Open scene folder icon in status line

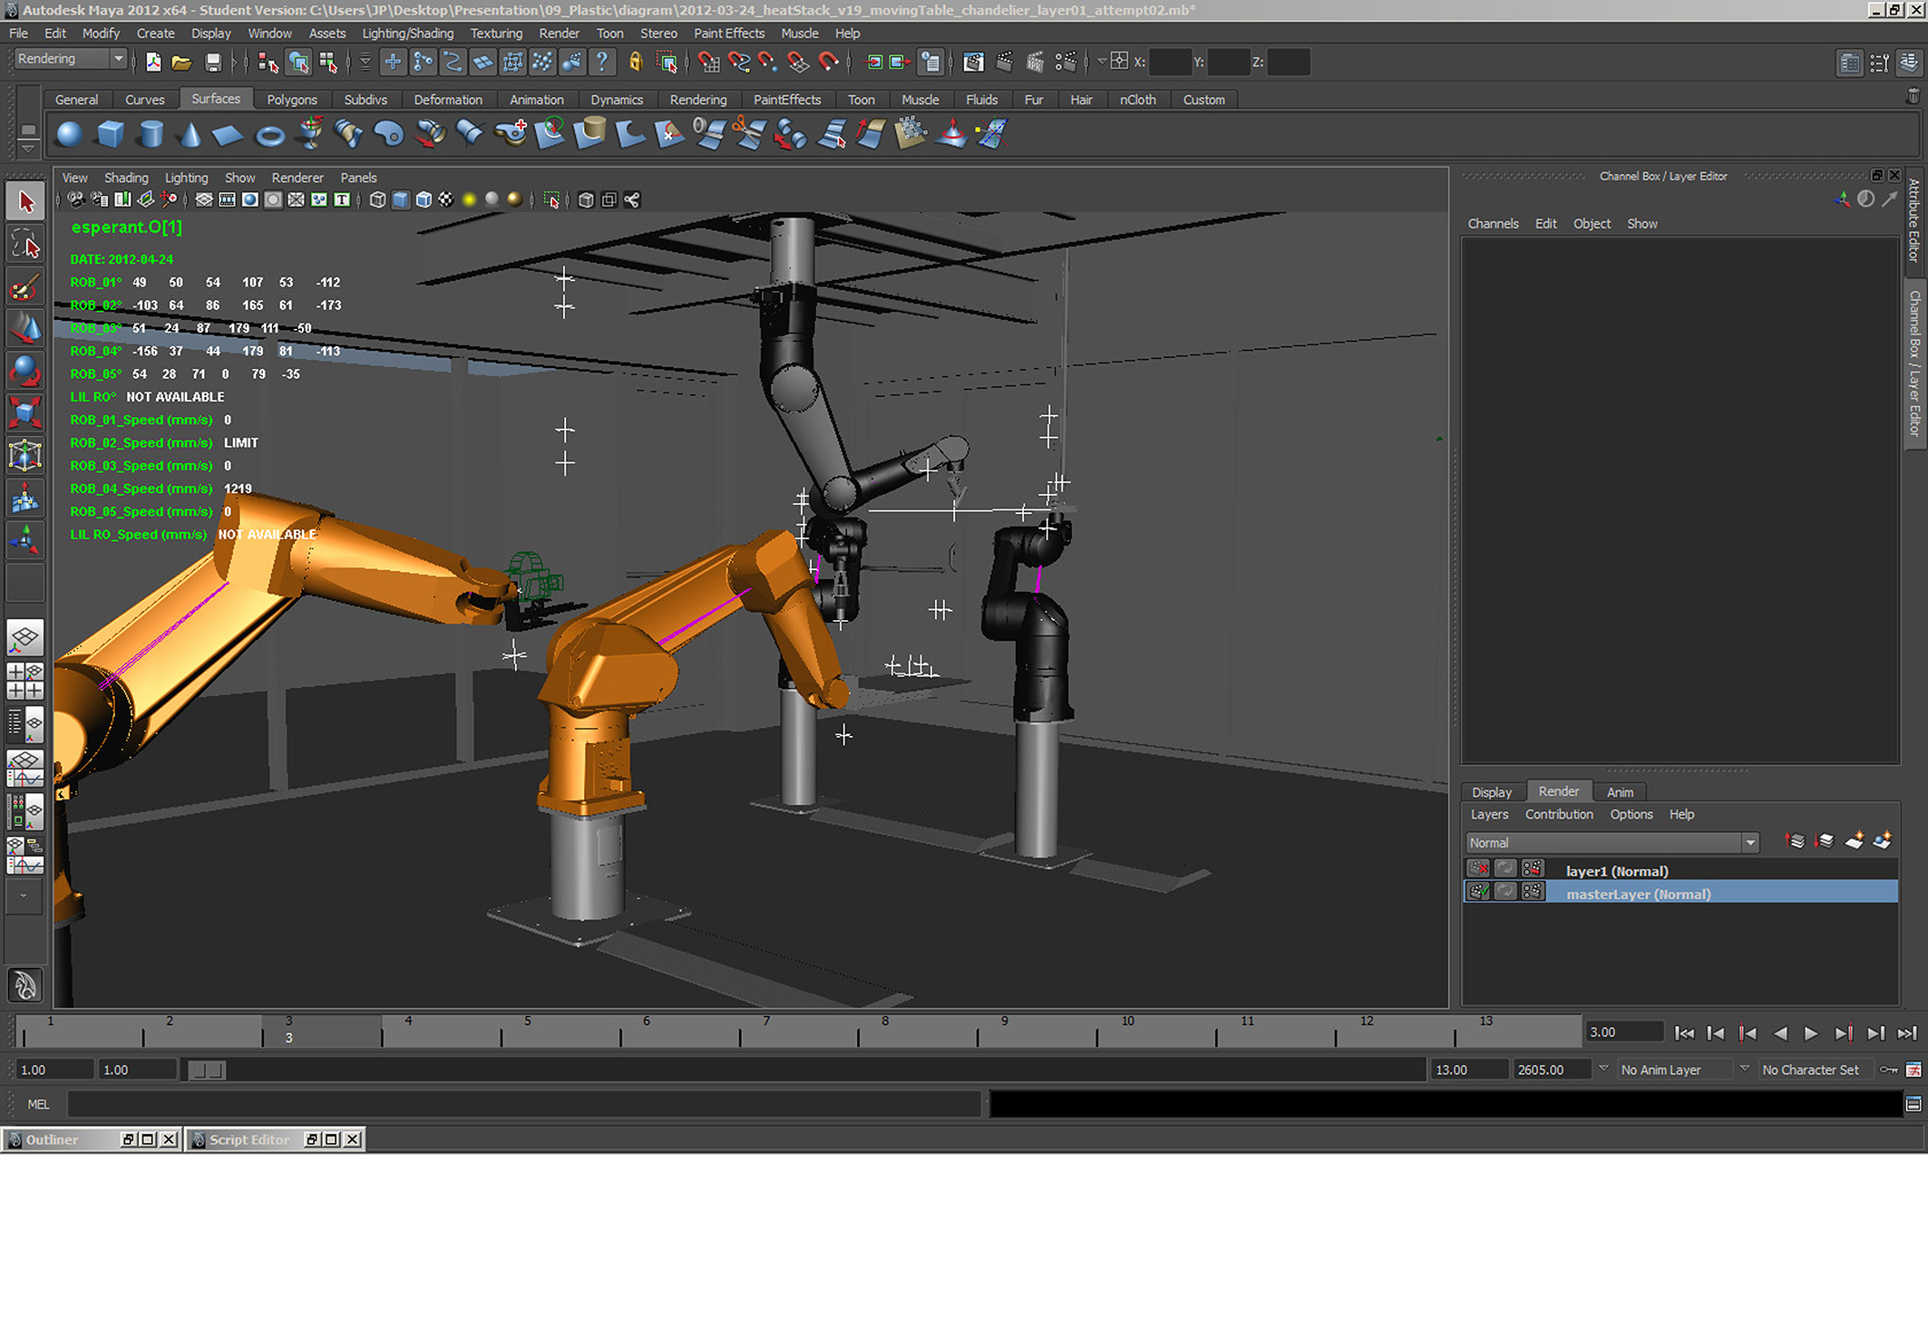point(181,63)
